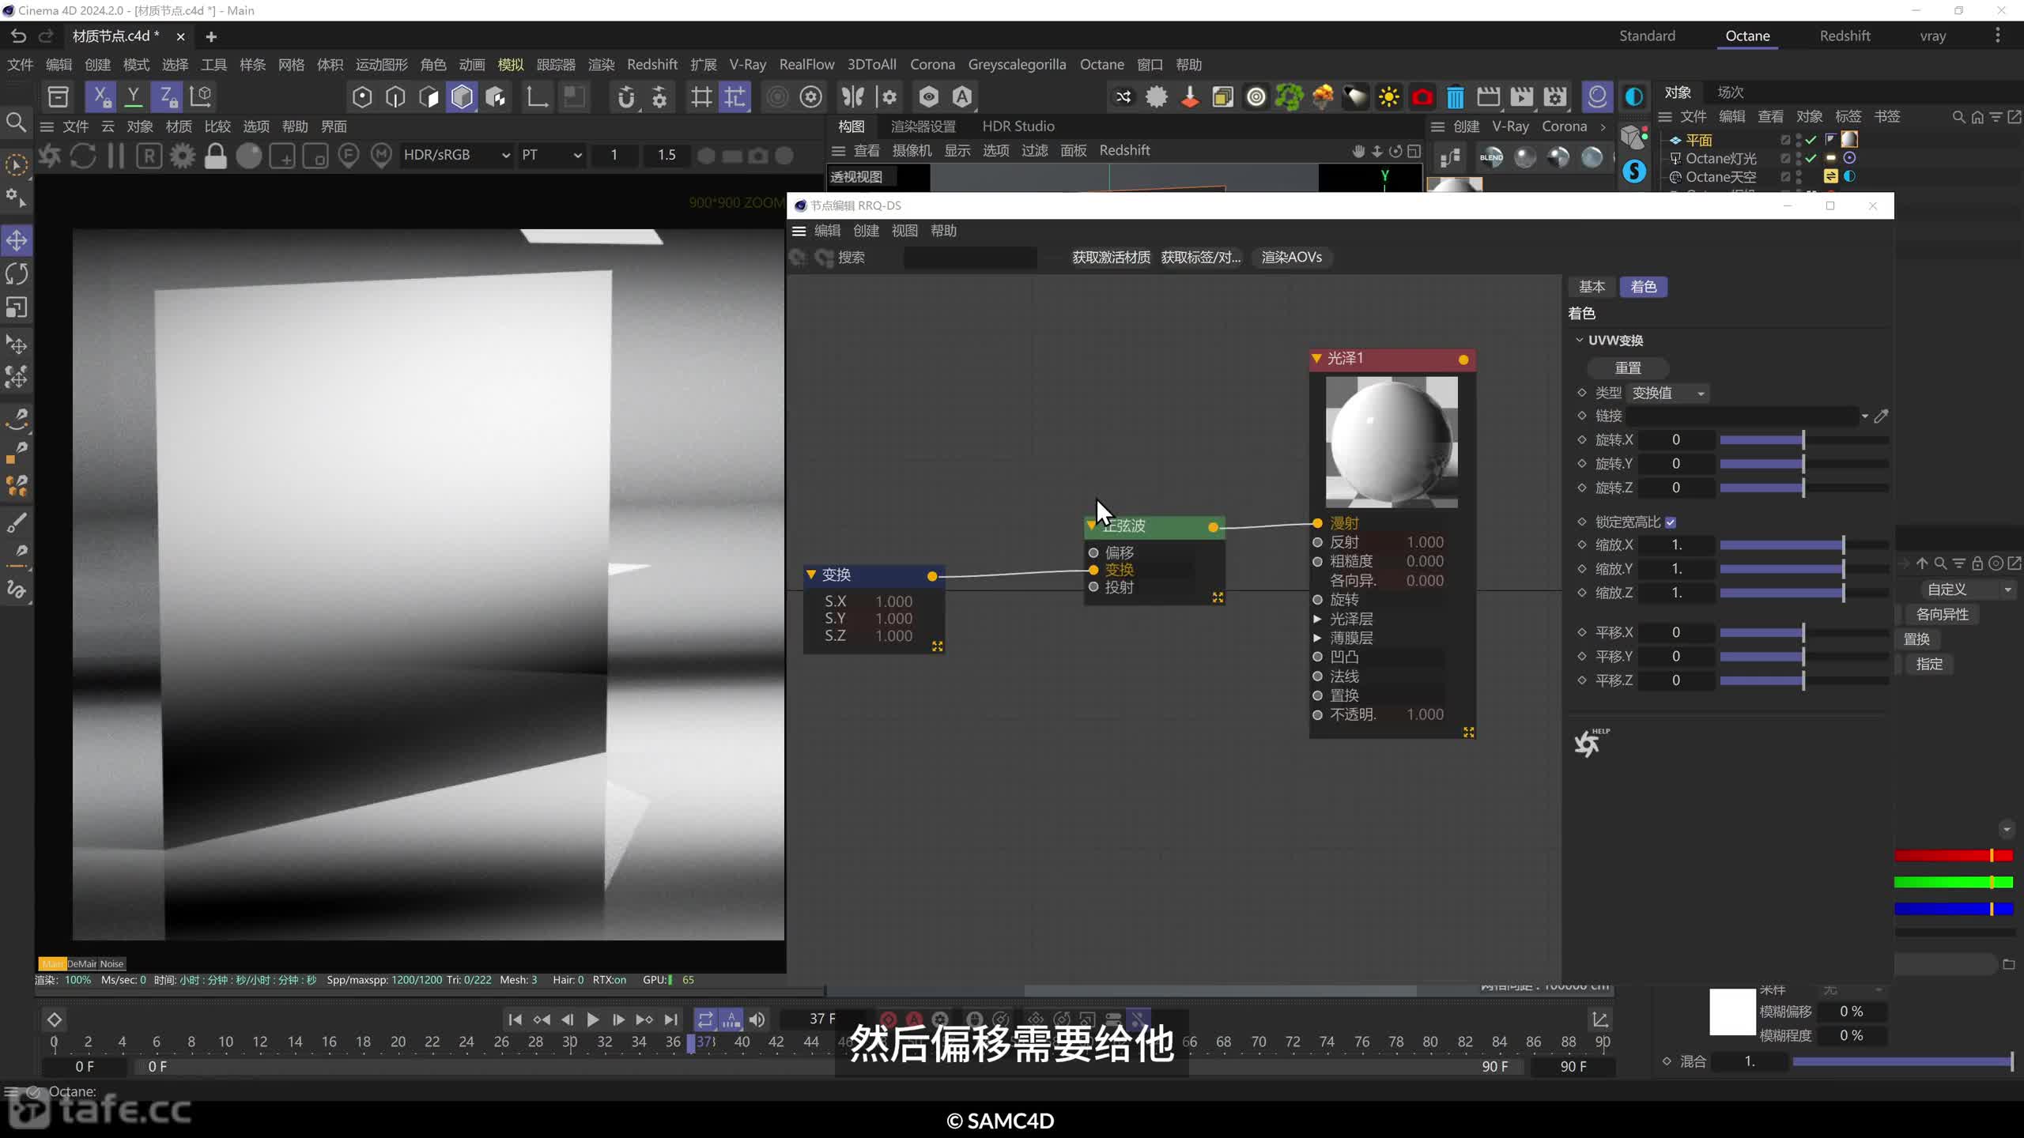Click the 指定 button on right panel
The image size is (2024, 1138).
point(1929,665)
